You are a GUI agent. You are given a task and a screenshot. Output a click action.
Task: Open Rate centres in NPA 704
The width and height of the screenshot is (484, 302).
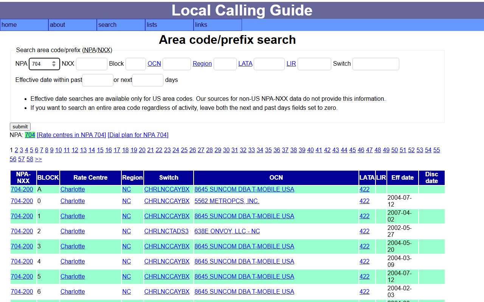[x=71, y=135]
